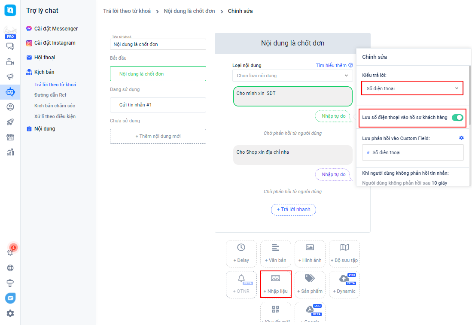Click + Thêm nội dung mới button
Screen dimensions: 472x325
[x=158, y=136]
